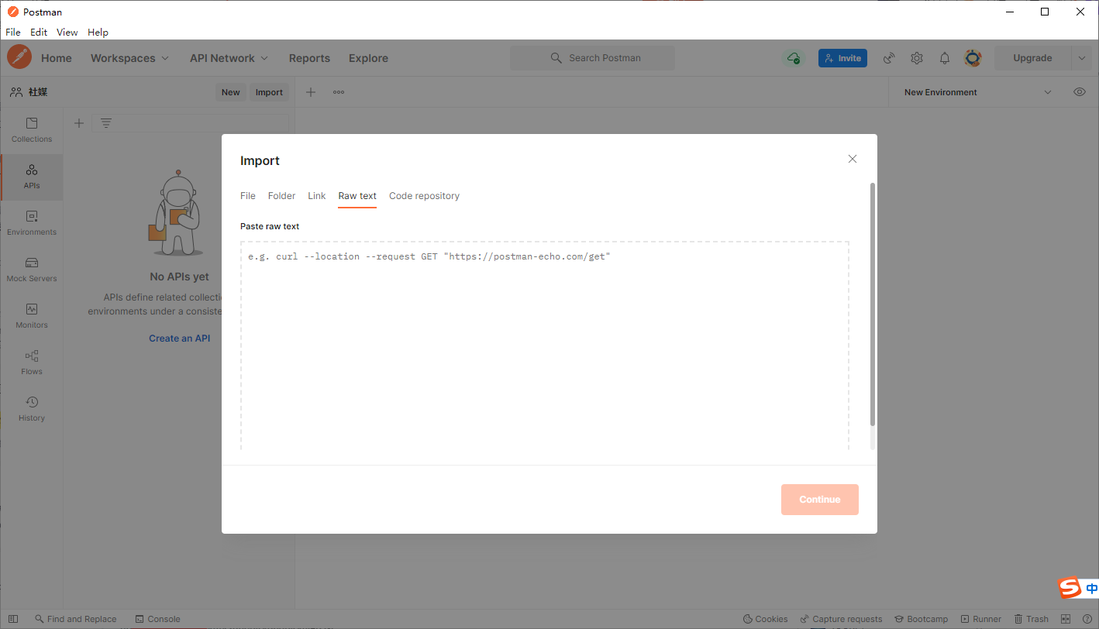This screenshot has width=1099, height=629.
Task: Open the Runner from the status bar
Action: [981, 619]
